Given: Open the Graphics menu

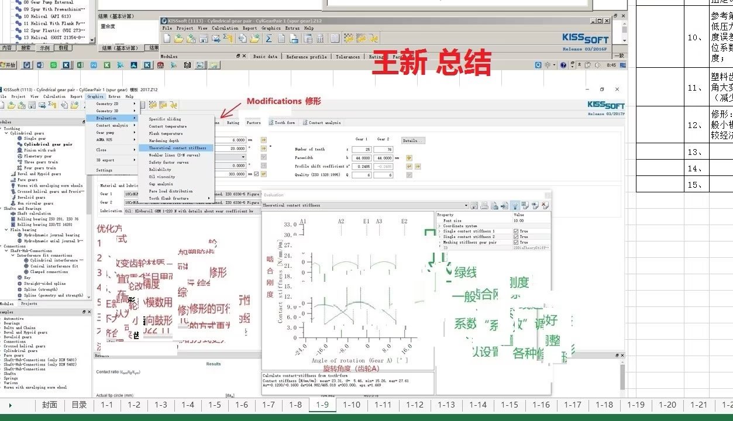Looking at the screenshot, I should 95,96.
